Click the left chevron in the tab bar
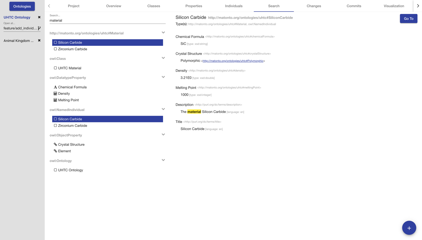422x240 pixels. click(x=49, y=6)
